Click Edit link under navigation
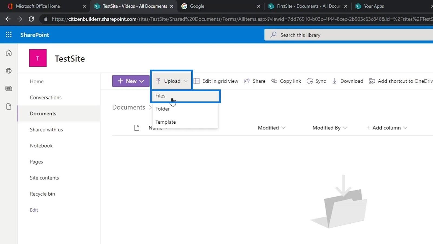 tap(34, 210)
